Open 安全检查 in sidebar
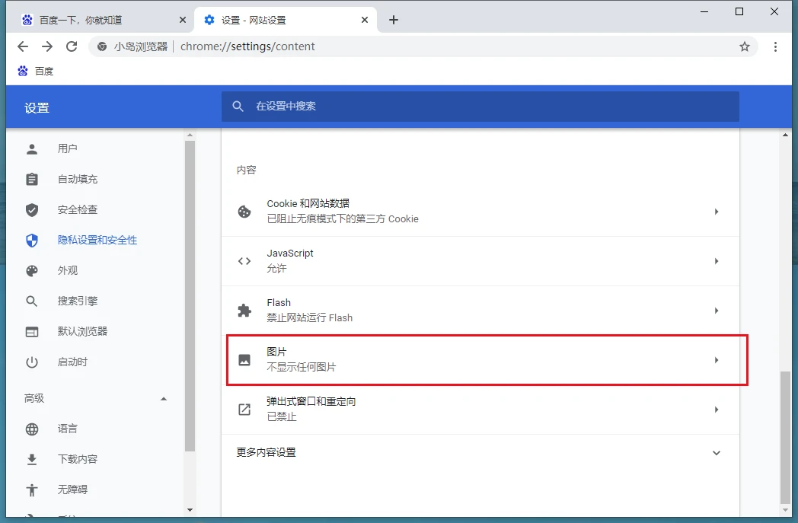This screenshot has height=523, width=798. point(77,209)
